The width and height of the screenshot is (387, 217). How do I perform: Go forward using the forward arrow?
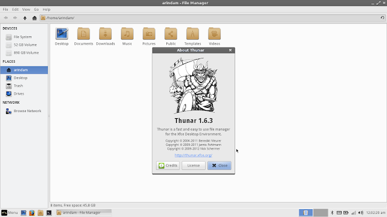(15, 17)
